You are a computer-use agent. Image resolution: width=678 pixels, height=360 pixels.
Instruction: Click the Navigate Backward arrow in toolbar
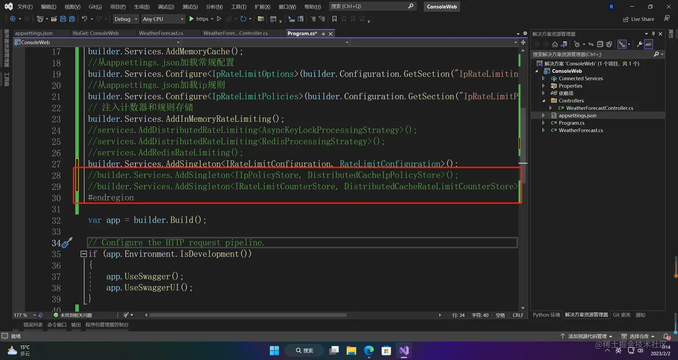[13, 19]
